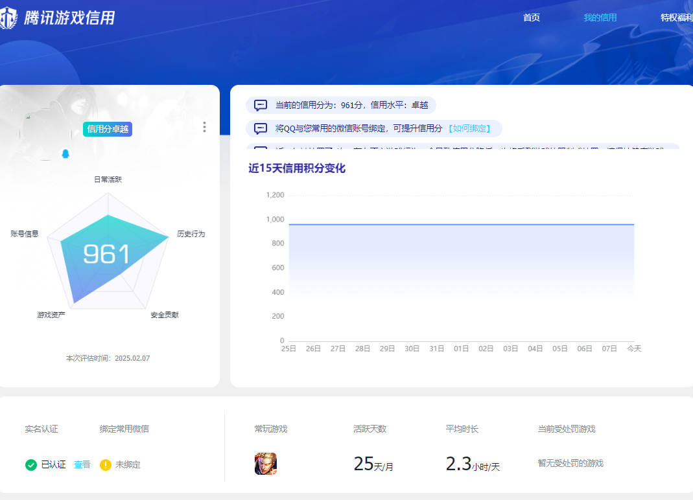Click the 25天/月 active days value
This screenshot has width=693, height=500.
tap(373, 464)
